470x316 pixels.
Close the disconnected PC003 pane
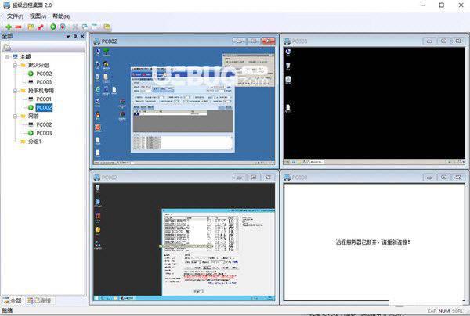pyautogui.click(x=458, y=178)
